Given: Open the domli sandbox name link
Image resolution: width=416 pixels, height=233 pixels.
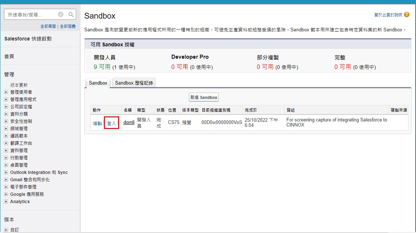Looking at the screenshot, I should point(129,123).
